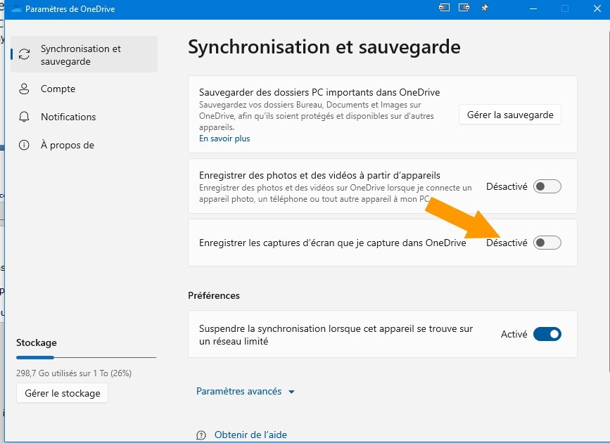Disable pausing sync on metered network
Image resolution: width=610 pixels, height=443 pixels.
pyautogui.click(x=547, y=334)
